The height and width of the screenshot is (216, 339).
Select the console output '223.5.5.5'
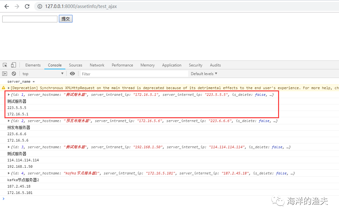click(17, 108)
